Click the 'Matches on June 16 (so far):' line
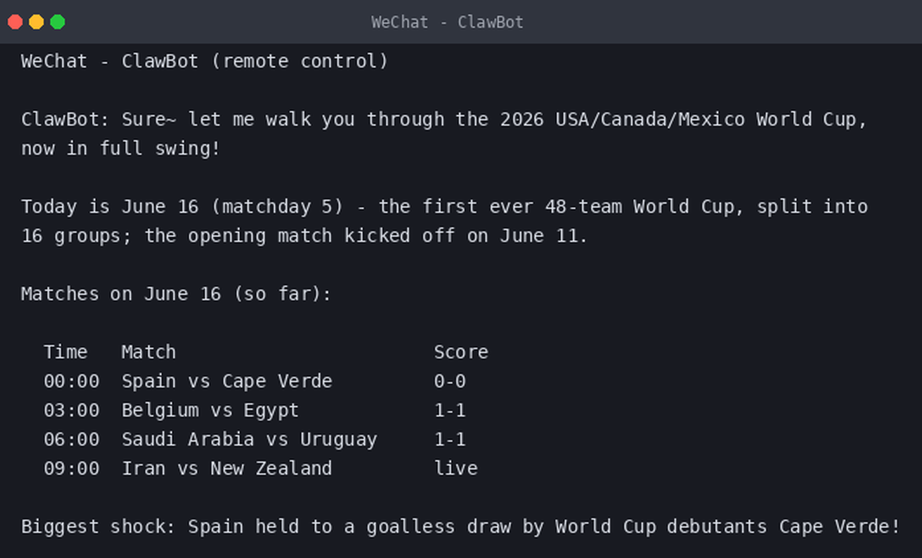 (176, 294)
